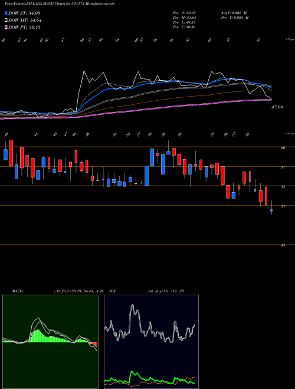The width and height of the screenshot is (295, 389).
Task: Click the tall blue candlestick rising from 54 to 57
Action: pyautogui.click(x=146, y=176)
